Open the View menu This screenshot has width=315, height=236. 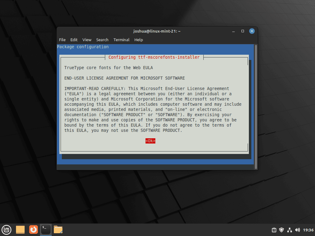(87, 40)
